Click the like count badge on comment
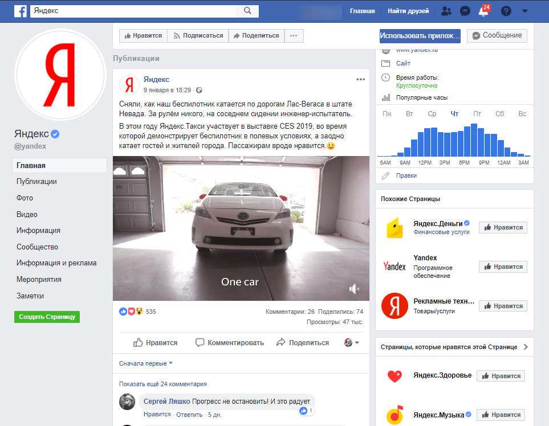This screenshot has width=549, height=426. [306, 411]
